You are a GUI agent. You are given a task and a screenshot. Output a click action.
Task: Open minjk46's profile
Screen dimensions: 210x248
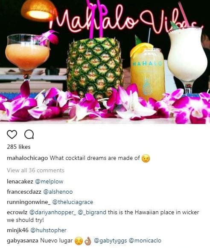tap(17, 230)
